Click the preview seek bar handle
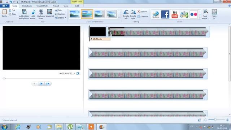This screenshot has height=130, width=231. (x=4, y=78)
